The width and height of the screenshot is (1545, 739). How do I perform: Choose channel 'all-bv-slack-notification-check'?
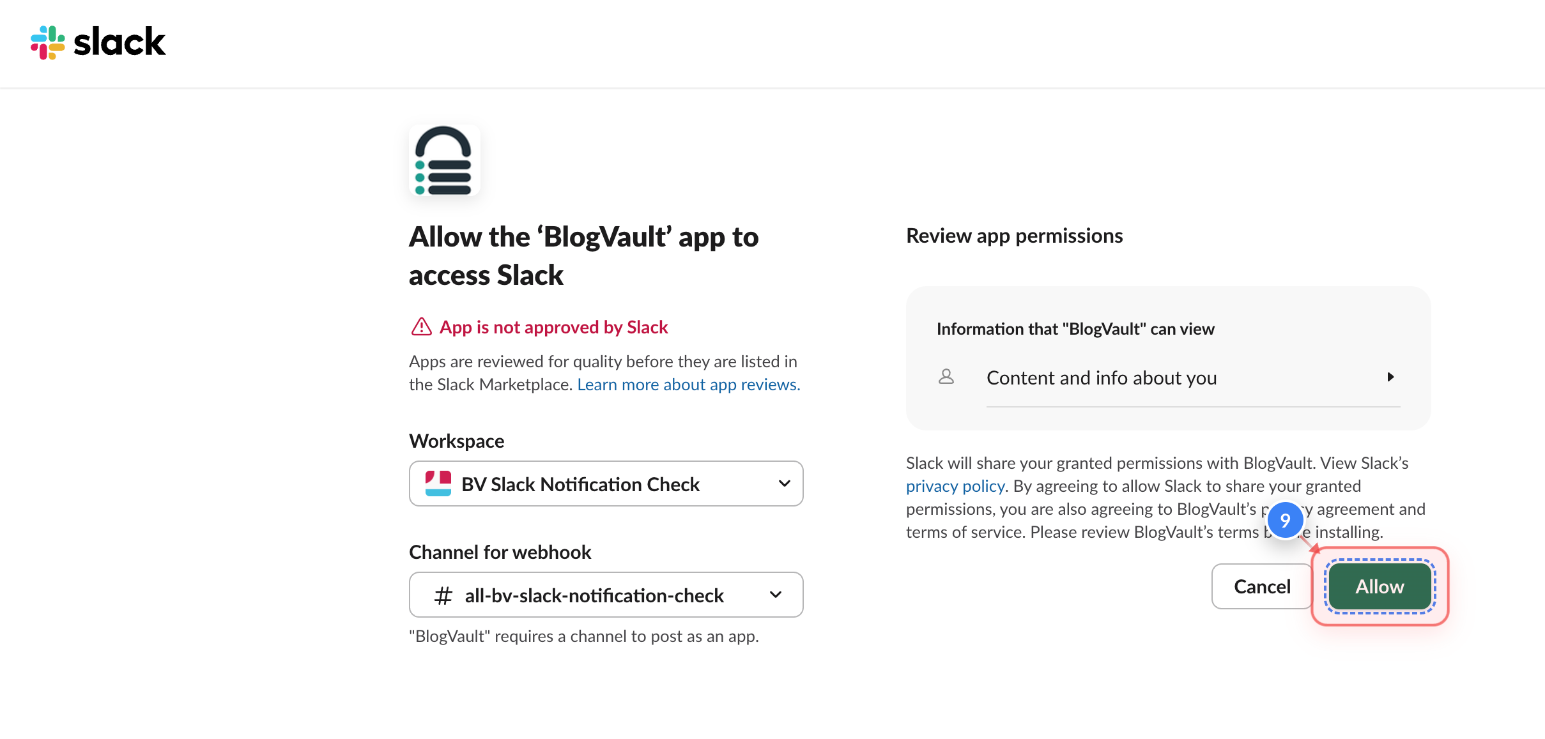pyautogui.click(x=593, y=595)
